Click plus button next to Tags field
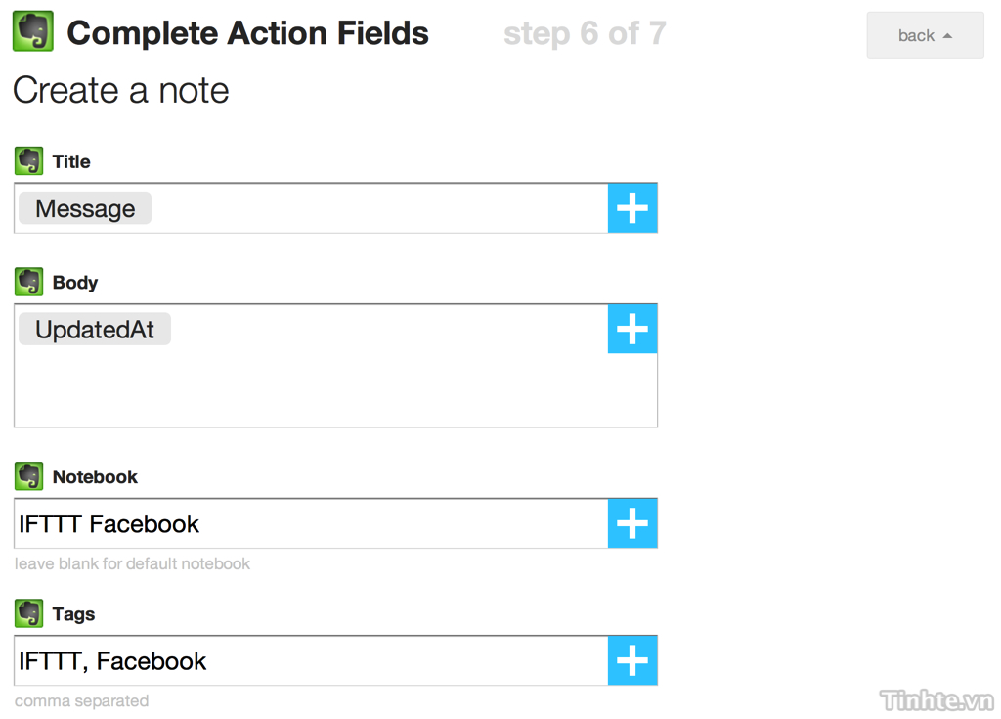1001x719 pixels. coord(632,661)
